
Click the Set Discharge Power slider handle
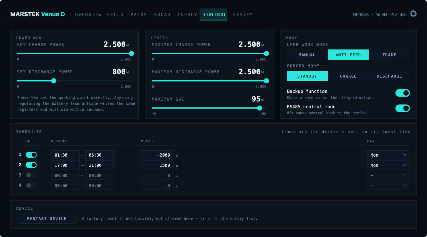54,81
